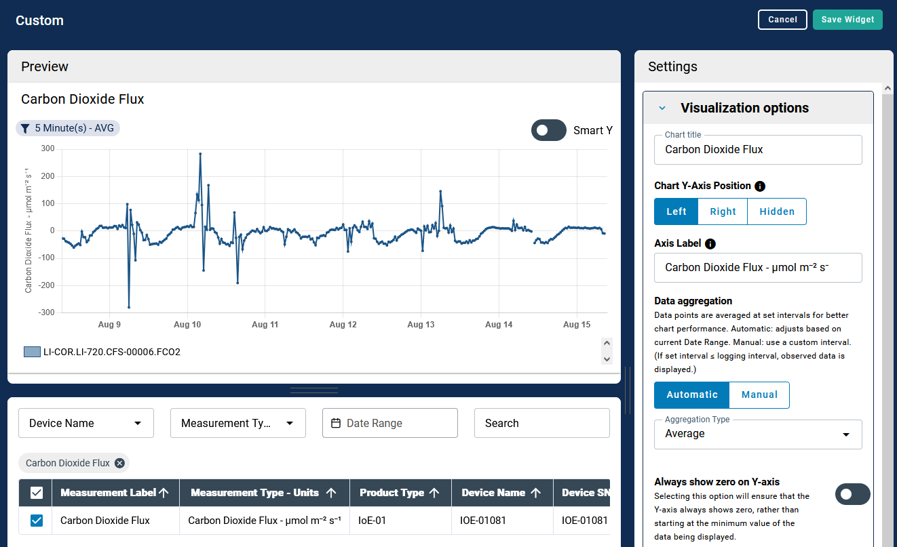Click the info icon beside Chart Y-Axis Position

pos(760,186)
